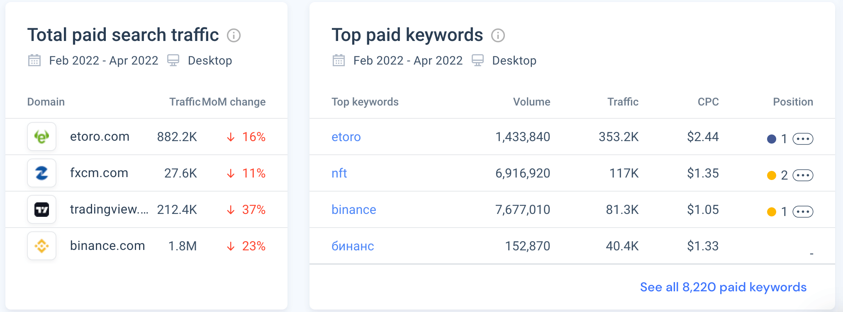Click the 7,677,010 volume value
The width and height of the screenshot is (843, 312).
523,210
